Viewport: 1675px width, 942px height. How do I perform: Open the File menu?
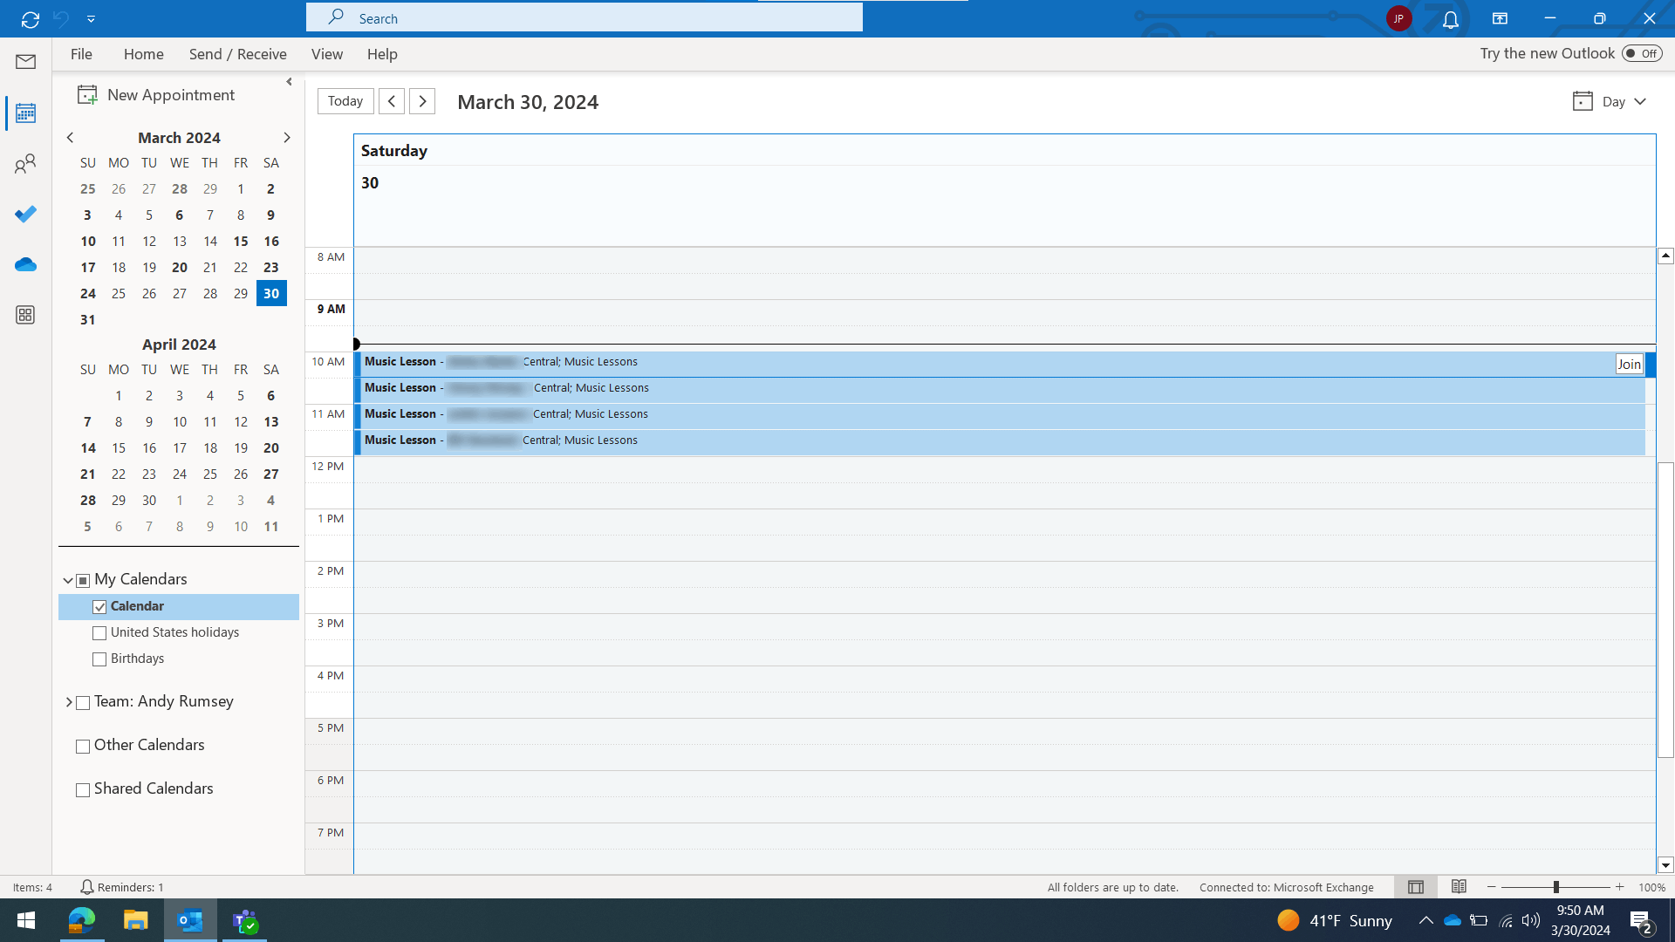[81, 54]
